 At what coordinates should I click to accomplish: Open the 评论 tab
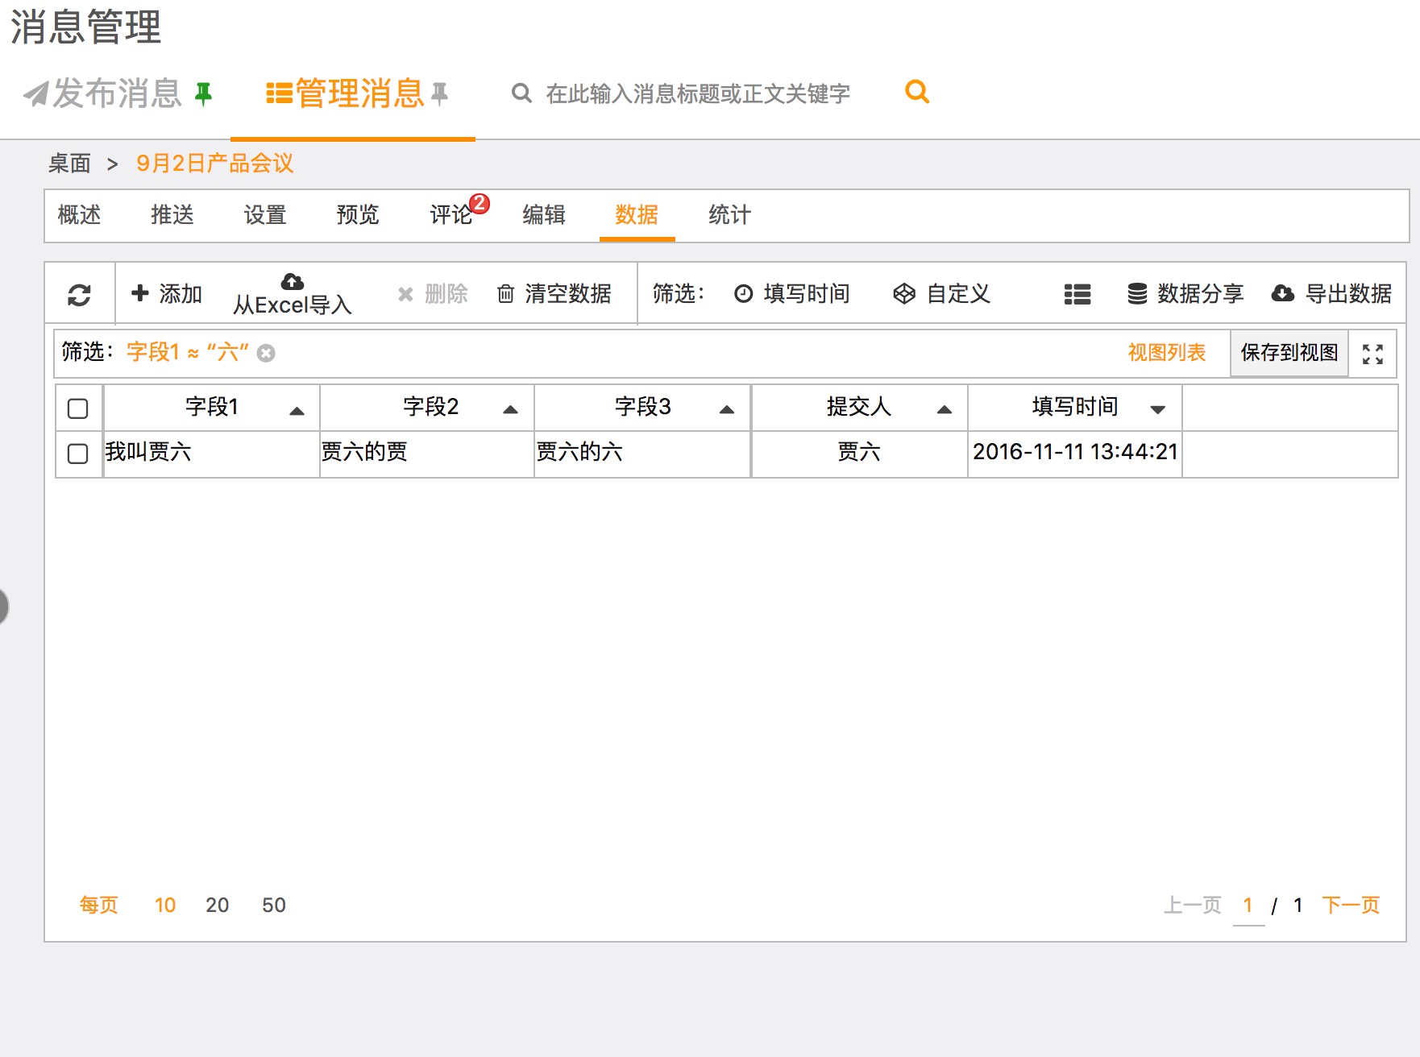(450, 215)
